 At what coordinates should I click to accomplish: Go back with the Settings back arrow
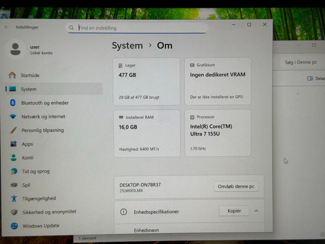click(x=7, y=27)
